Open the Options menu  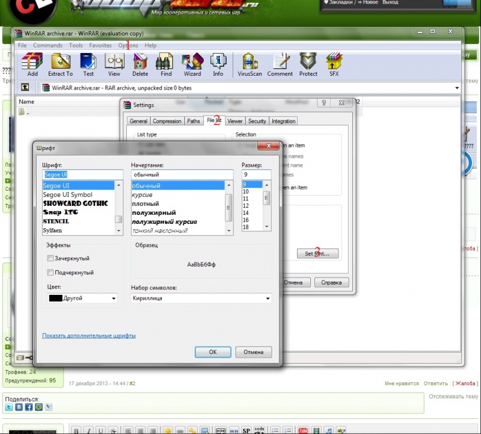tap(128, 45)
